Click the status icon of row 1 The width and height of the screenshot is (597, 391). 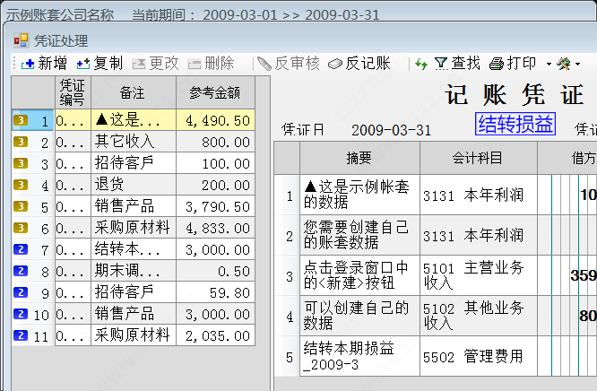[21, 120]
